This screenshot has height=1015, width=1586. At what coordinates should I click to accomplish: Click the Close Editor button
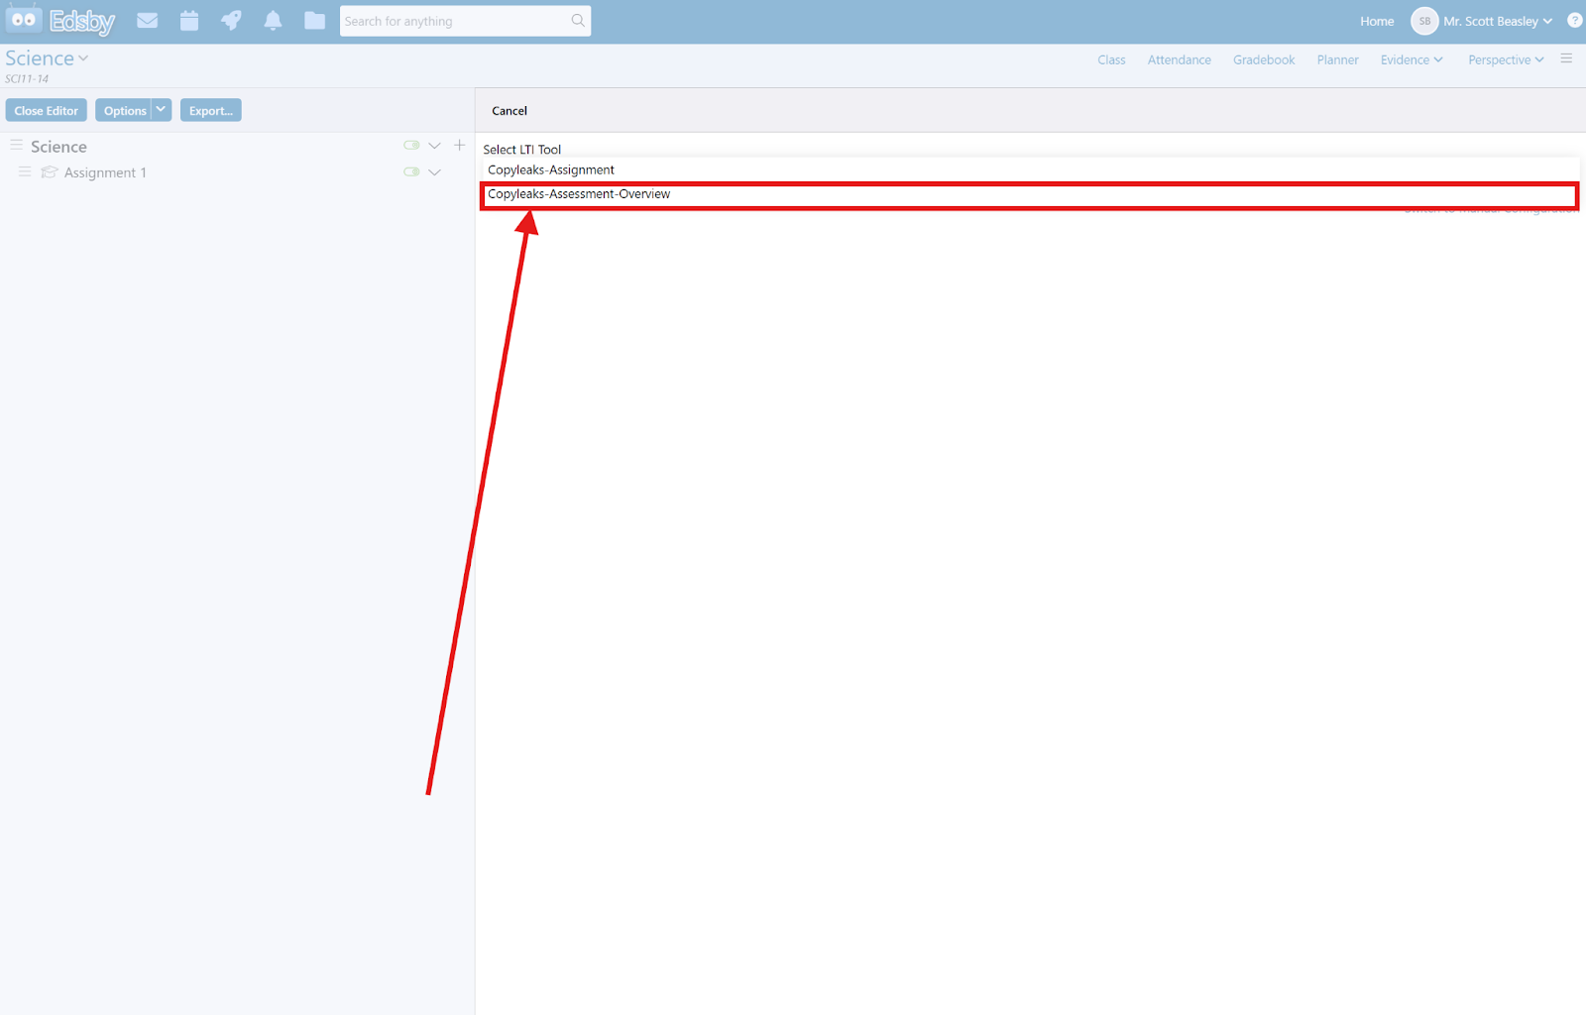pos(47,110)
